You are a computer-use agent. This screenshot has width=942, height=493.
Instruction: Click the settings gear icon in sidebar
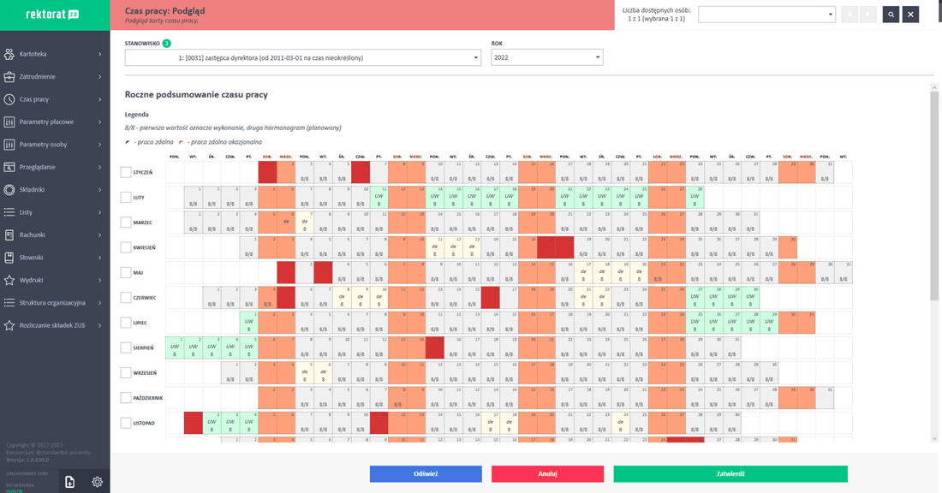pyautogui.click(x=98, y=482)
